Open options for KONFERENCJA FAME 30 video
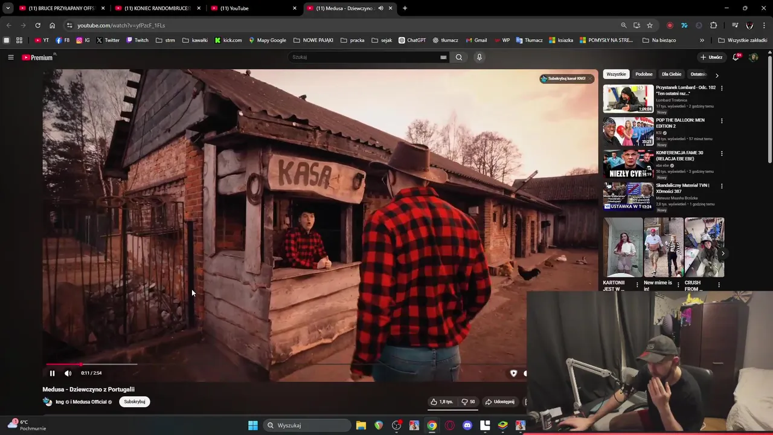 [722, 153]
